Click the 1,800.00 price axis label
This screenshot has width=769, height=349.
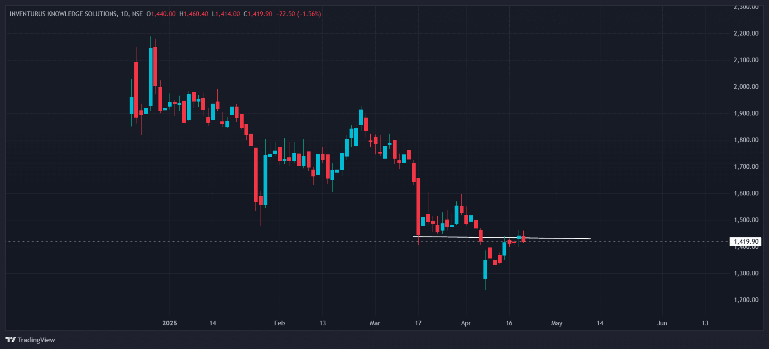[746, 140]
